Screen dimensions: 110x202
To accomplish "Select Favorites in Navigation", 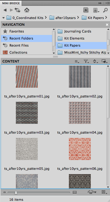I will click(x=27, y=31).
